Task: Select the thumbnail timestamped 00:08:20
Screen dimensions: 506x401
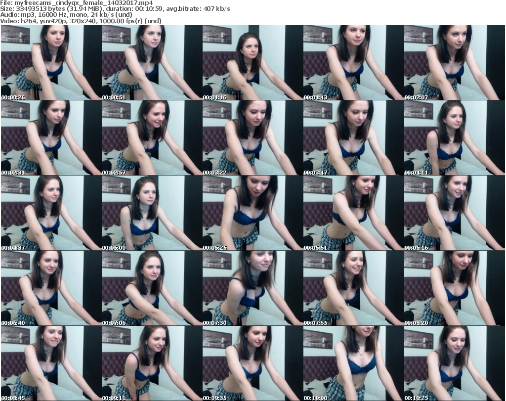Action: pos(455,288)
